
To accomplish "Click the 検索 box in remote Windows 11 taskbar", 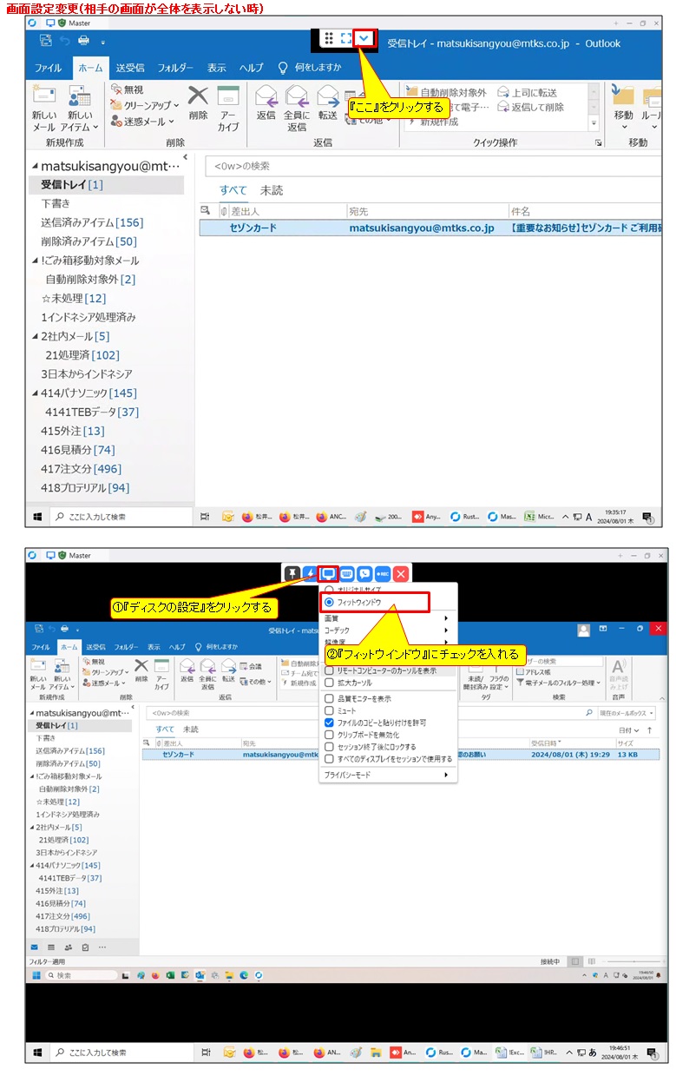I will (x=82, y=976).
